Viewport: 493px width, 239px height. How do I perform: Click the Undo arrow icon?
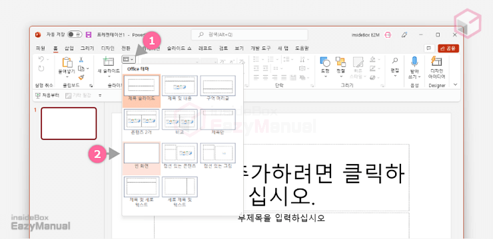pyautogui.click(x=41, y=59)
